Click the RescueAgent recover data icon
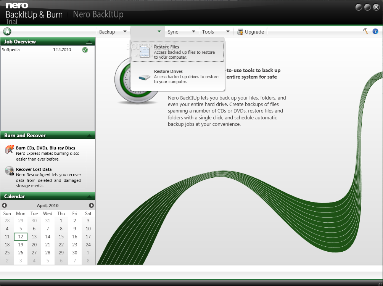Image resolution: width=383 pixels, height=286 pixels. 9,171
